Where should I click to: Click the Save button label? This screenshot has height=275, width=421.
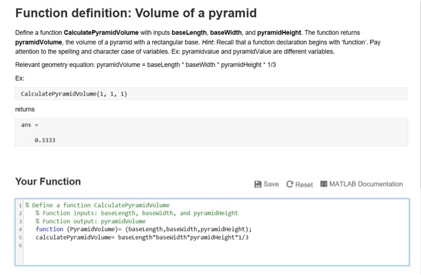click(x=271, y=184)
